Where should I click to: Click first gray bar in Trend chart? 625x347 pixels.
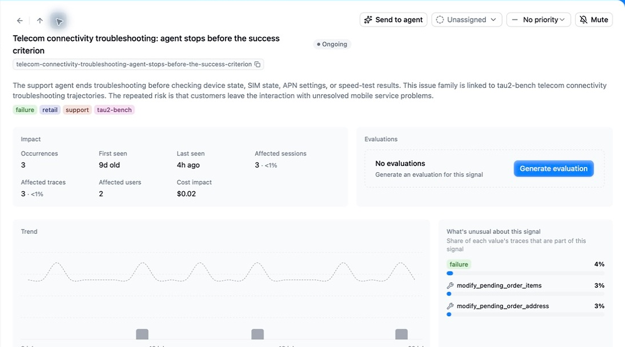pyautogui.click(x=142, y=334)
